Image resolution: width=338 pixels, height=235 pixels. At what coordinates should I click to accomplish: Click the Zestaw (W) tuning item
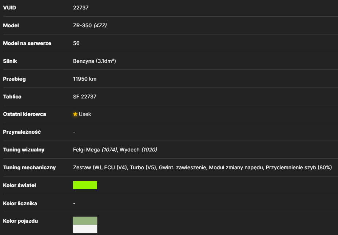tap(87, 167)
